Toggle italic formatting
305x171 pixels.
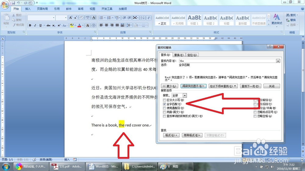coord(35,26)
